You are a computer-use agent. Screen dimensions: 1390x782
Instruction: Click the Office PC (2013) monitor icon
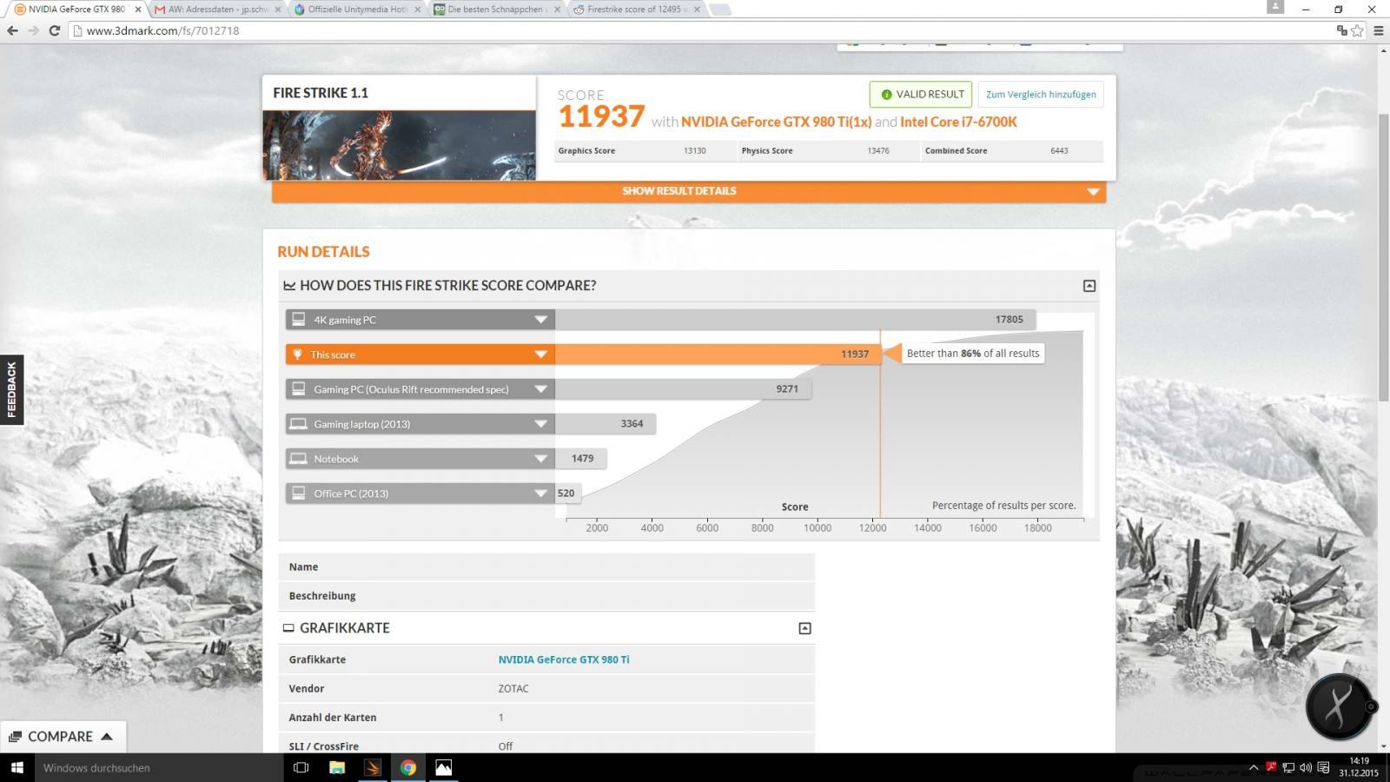click(298, 494)
